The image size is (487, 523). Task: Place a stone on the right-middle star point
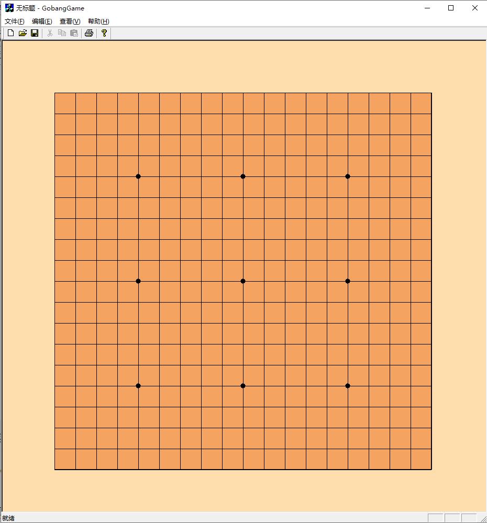pos(348,281)
